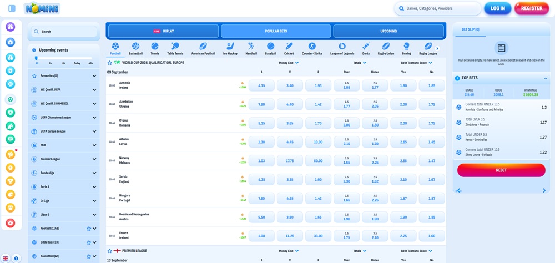Click the Register button

532,8
